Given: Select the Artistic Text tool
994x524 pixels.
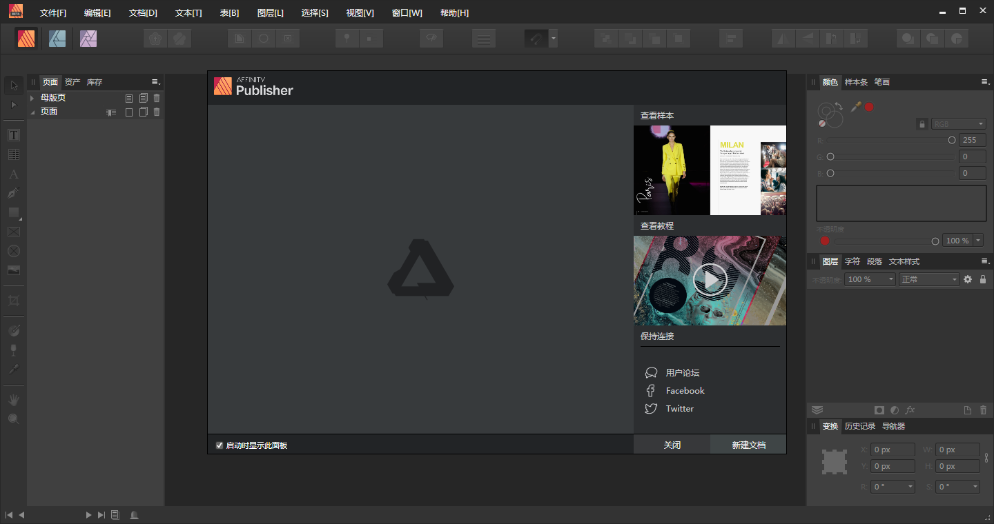Looking at the screenshot, I should [x=14, y=174].
